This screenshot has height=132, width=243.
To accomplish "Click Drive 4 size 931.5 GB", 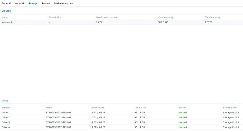I will pyautogui.click(x=140, y=127).
